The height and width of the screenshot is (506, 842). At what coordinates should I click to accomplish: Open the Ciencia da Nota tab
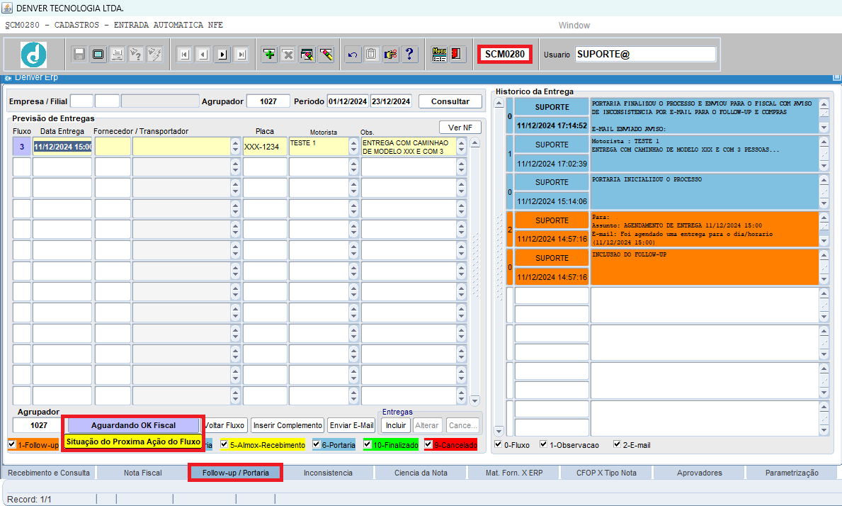[x=421, y=473]
